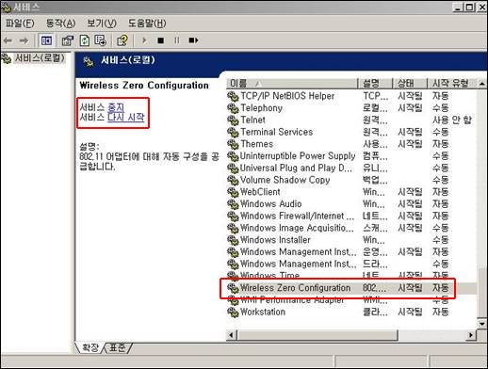The height and width of the screenshot is (369, 488).
Task: Select the Universal Plug and Play service
Action: (351, 168)
